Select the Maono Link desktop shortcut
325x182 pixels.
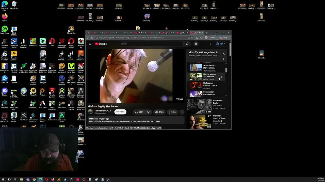coord(71,30)
